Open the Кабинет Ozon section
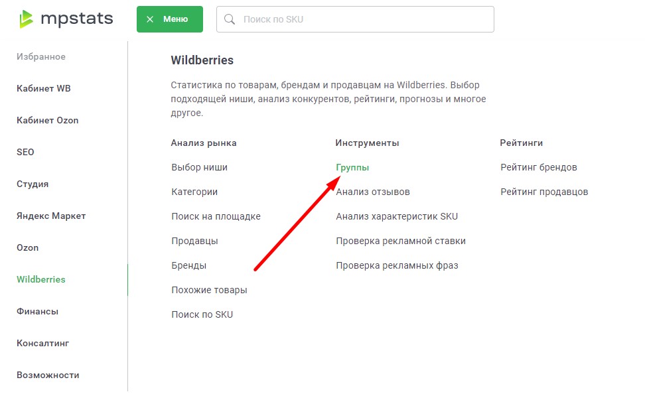The width and height of the screenshot is (645, 398). coord(48,121)
